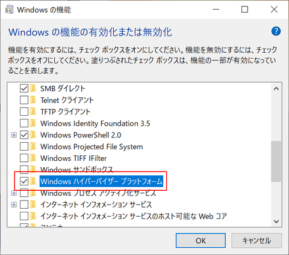This screenshot has width=289, height=255.
Task: Enable the TFTP クライアント checkbox
Action: [24, 112]
